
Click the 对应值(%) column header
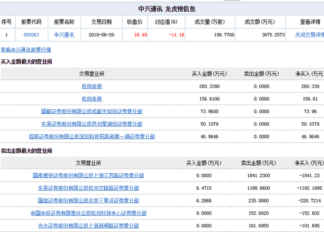point(166,22)
